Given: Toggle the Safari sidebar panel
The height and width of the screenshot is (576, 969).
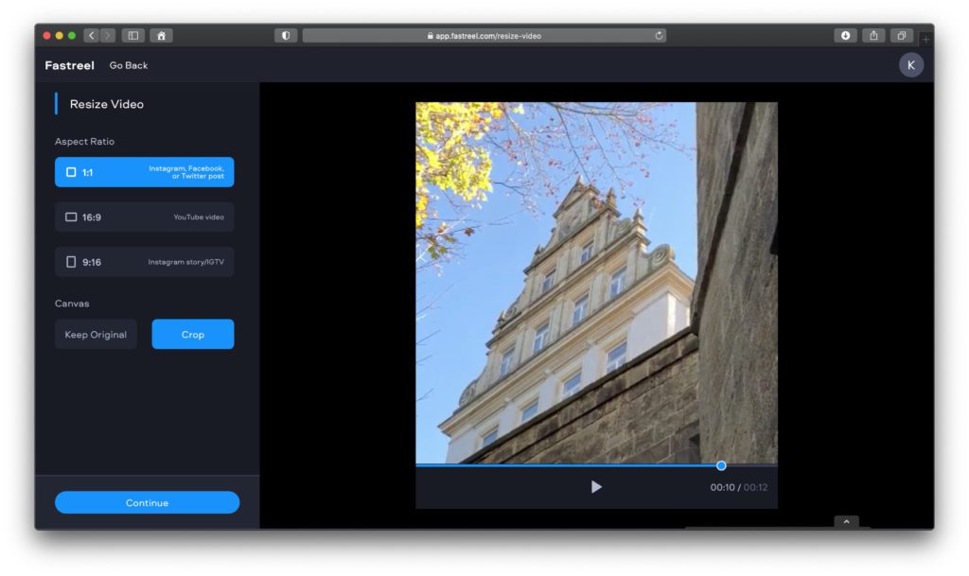Looking at the screenshot, I should tap(132, 34).
